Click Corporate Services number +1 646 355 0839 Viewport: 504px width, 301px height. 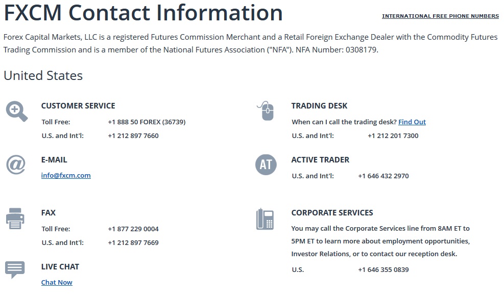coord(383,269)
